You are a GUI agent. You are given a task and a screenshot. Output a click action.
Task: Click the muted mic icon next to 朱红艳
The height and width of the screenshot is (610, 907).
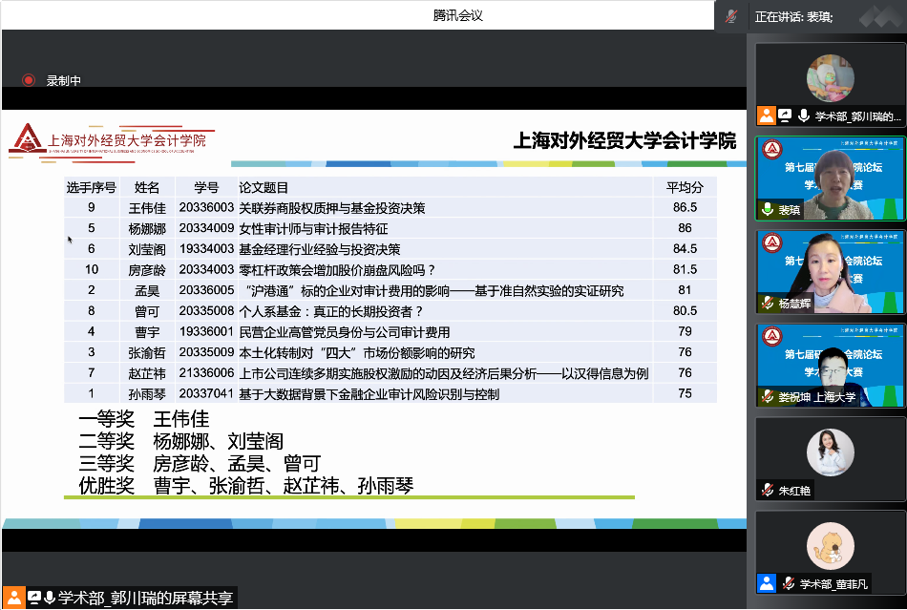click(767, 490)
